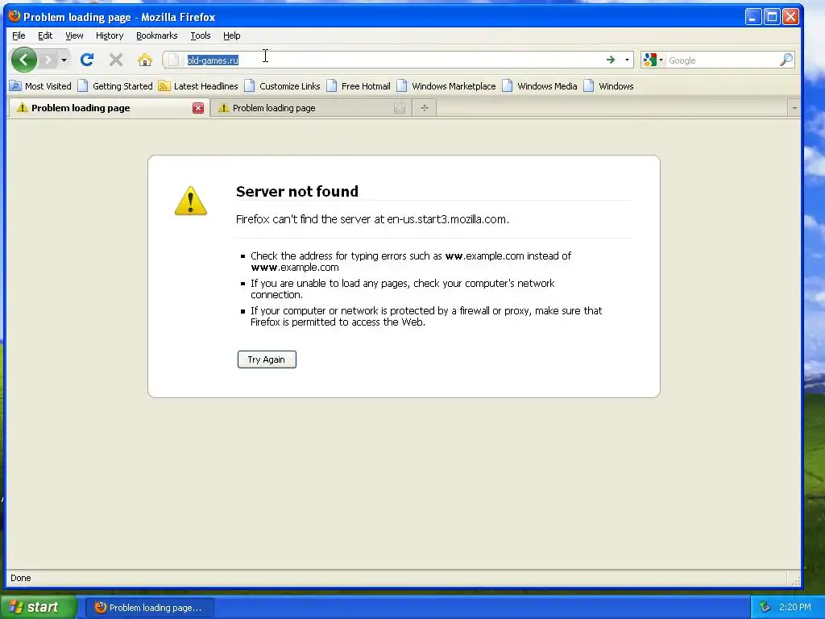Click the page identity icon in address bar
This screenshot has height=619, width=825.
tap(174, 60)
